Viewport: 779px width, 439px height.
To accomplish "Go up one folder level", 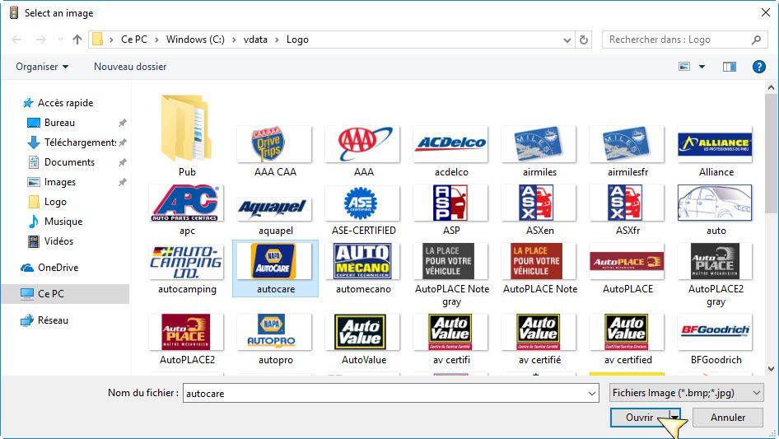I will coord(77,40).
